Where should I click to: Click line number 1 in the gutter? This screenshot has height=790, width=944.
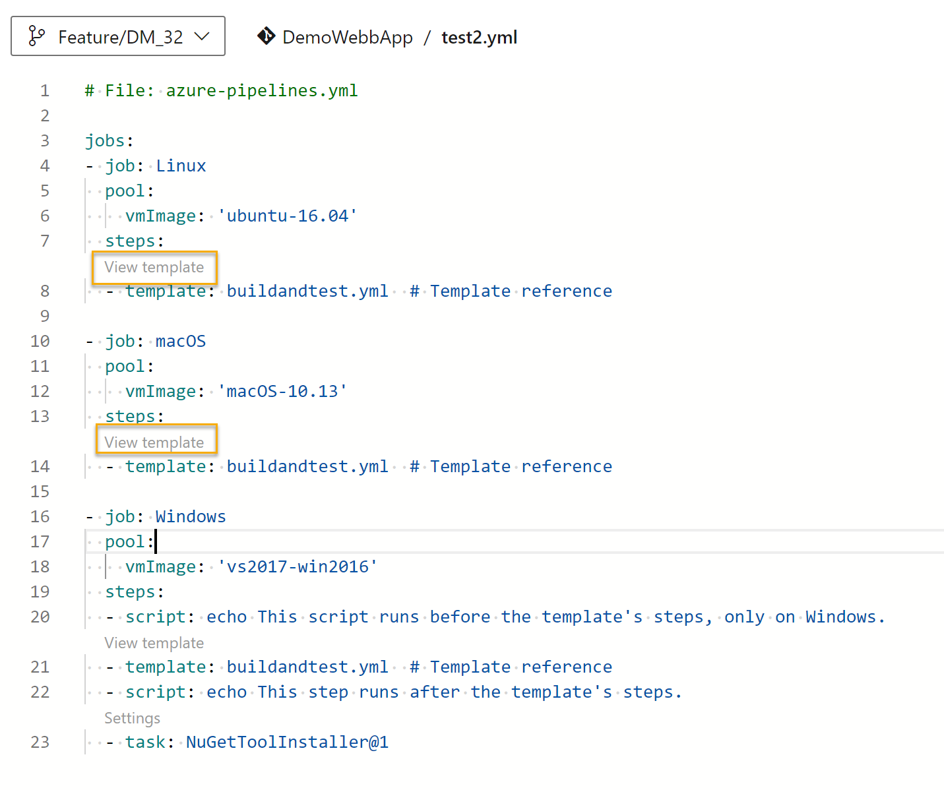pyautogui.click(x=44, y=90)
